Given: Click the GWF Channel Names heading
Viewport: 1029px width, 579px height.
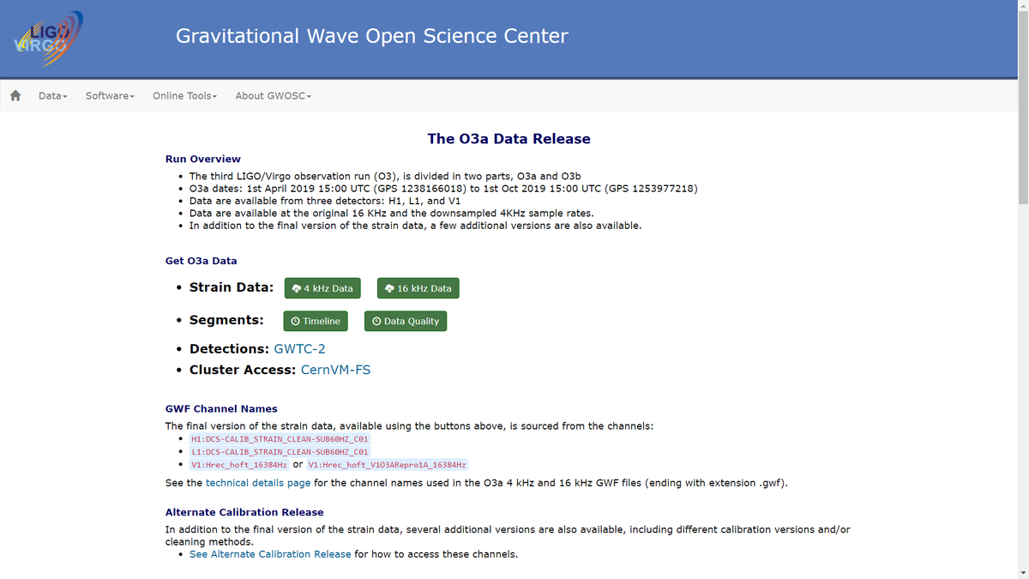Looking at the screenshot, I should coord(221,409).
